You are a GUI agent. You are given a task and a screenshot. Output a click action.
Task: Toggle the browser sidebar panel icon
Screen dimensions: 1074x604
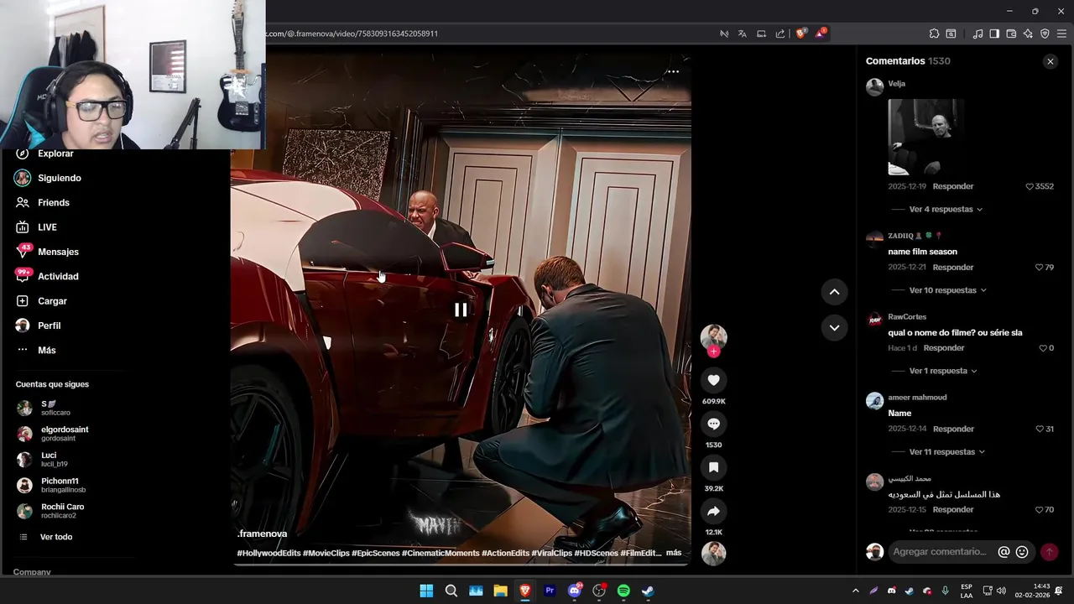click(994, 34)
